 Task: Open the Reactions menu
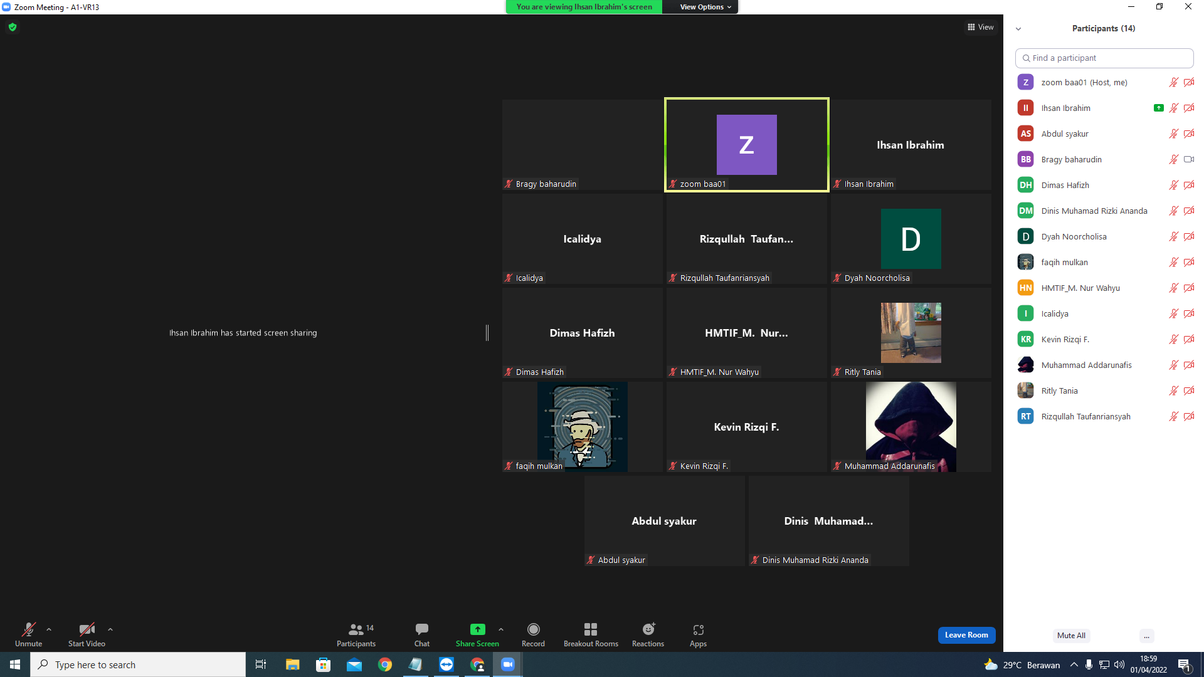coord(648,634)
